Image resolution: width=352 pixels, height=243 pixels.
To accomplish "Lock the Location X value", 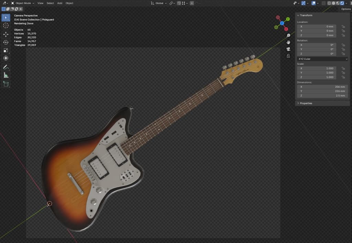I will click(x=343, y=26).
